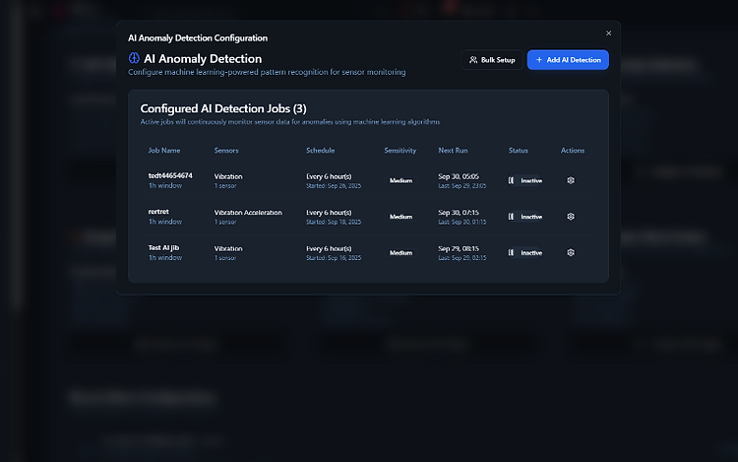Image resolution: width=738 pixels, height=462 pixels.
Task: Click Medium sensitivity badge for tedt44654674
Action: (401, 181)
